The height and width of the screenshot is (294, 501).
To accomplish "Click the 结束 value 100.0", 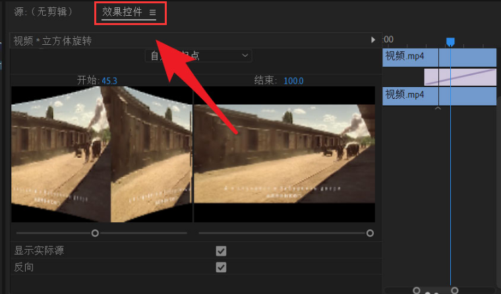I will [x=293, y=81].
